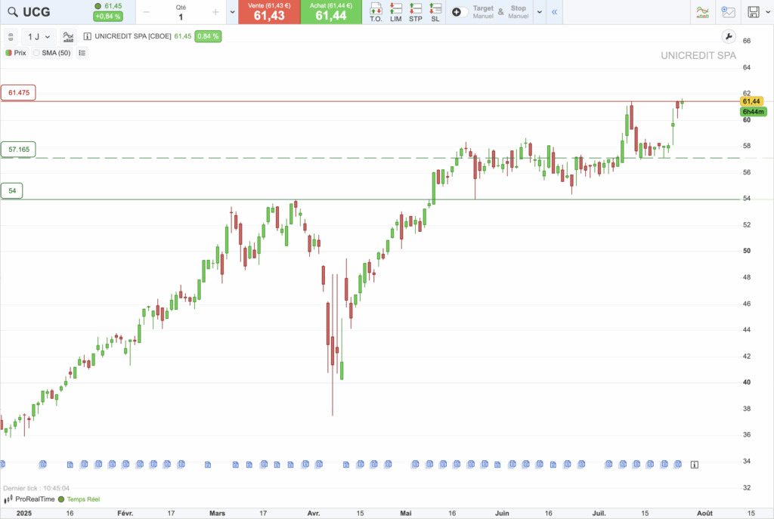Expand the quantity options dropdown arrow
Viewport: 774px width, 519px height.
(233, 12)
